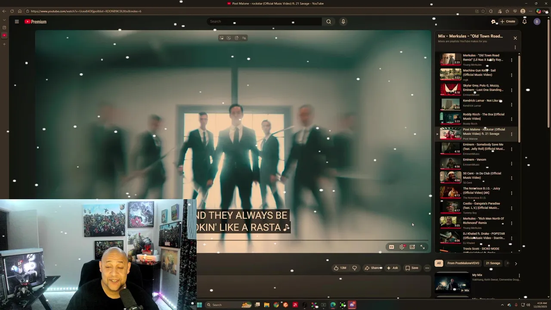Go back in the browser
The width and height of the screenshot is (551, 310).
4,11
